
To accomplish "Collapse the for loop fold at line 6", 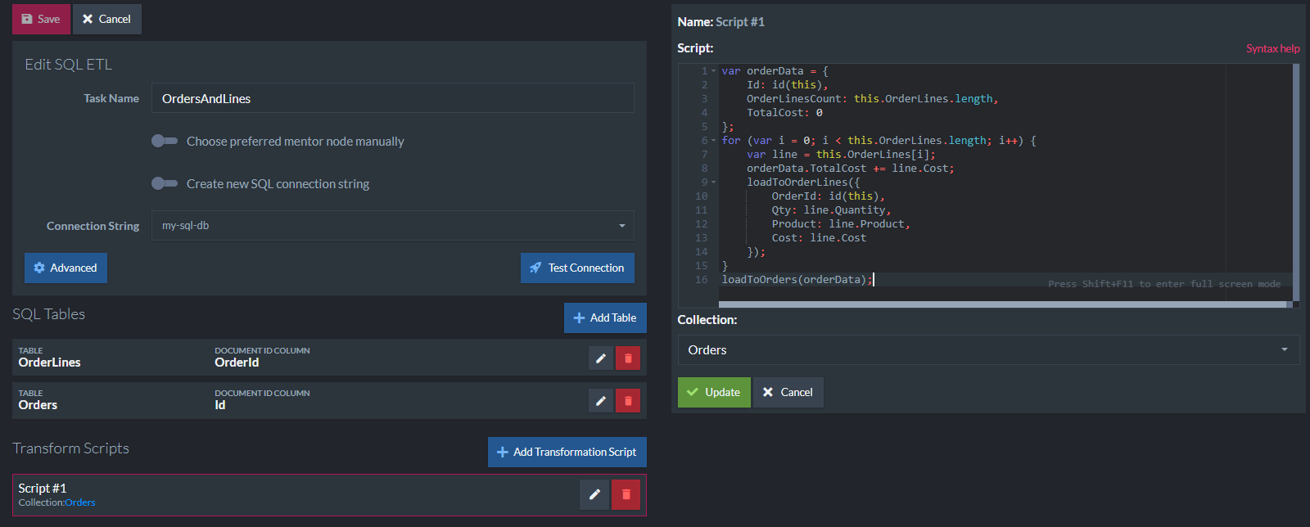I will pos(713,141).
